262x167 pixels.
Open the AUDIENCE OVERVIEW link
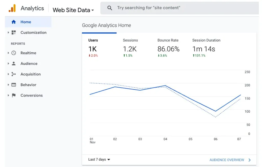227,160
